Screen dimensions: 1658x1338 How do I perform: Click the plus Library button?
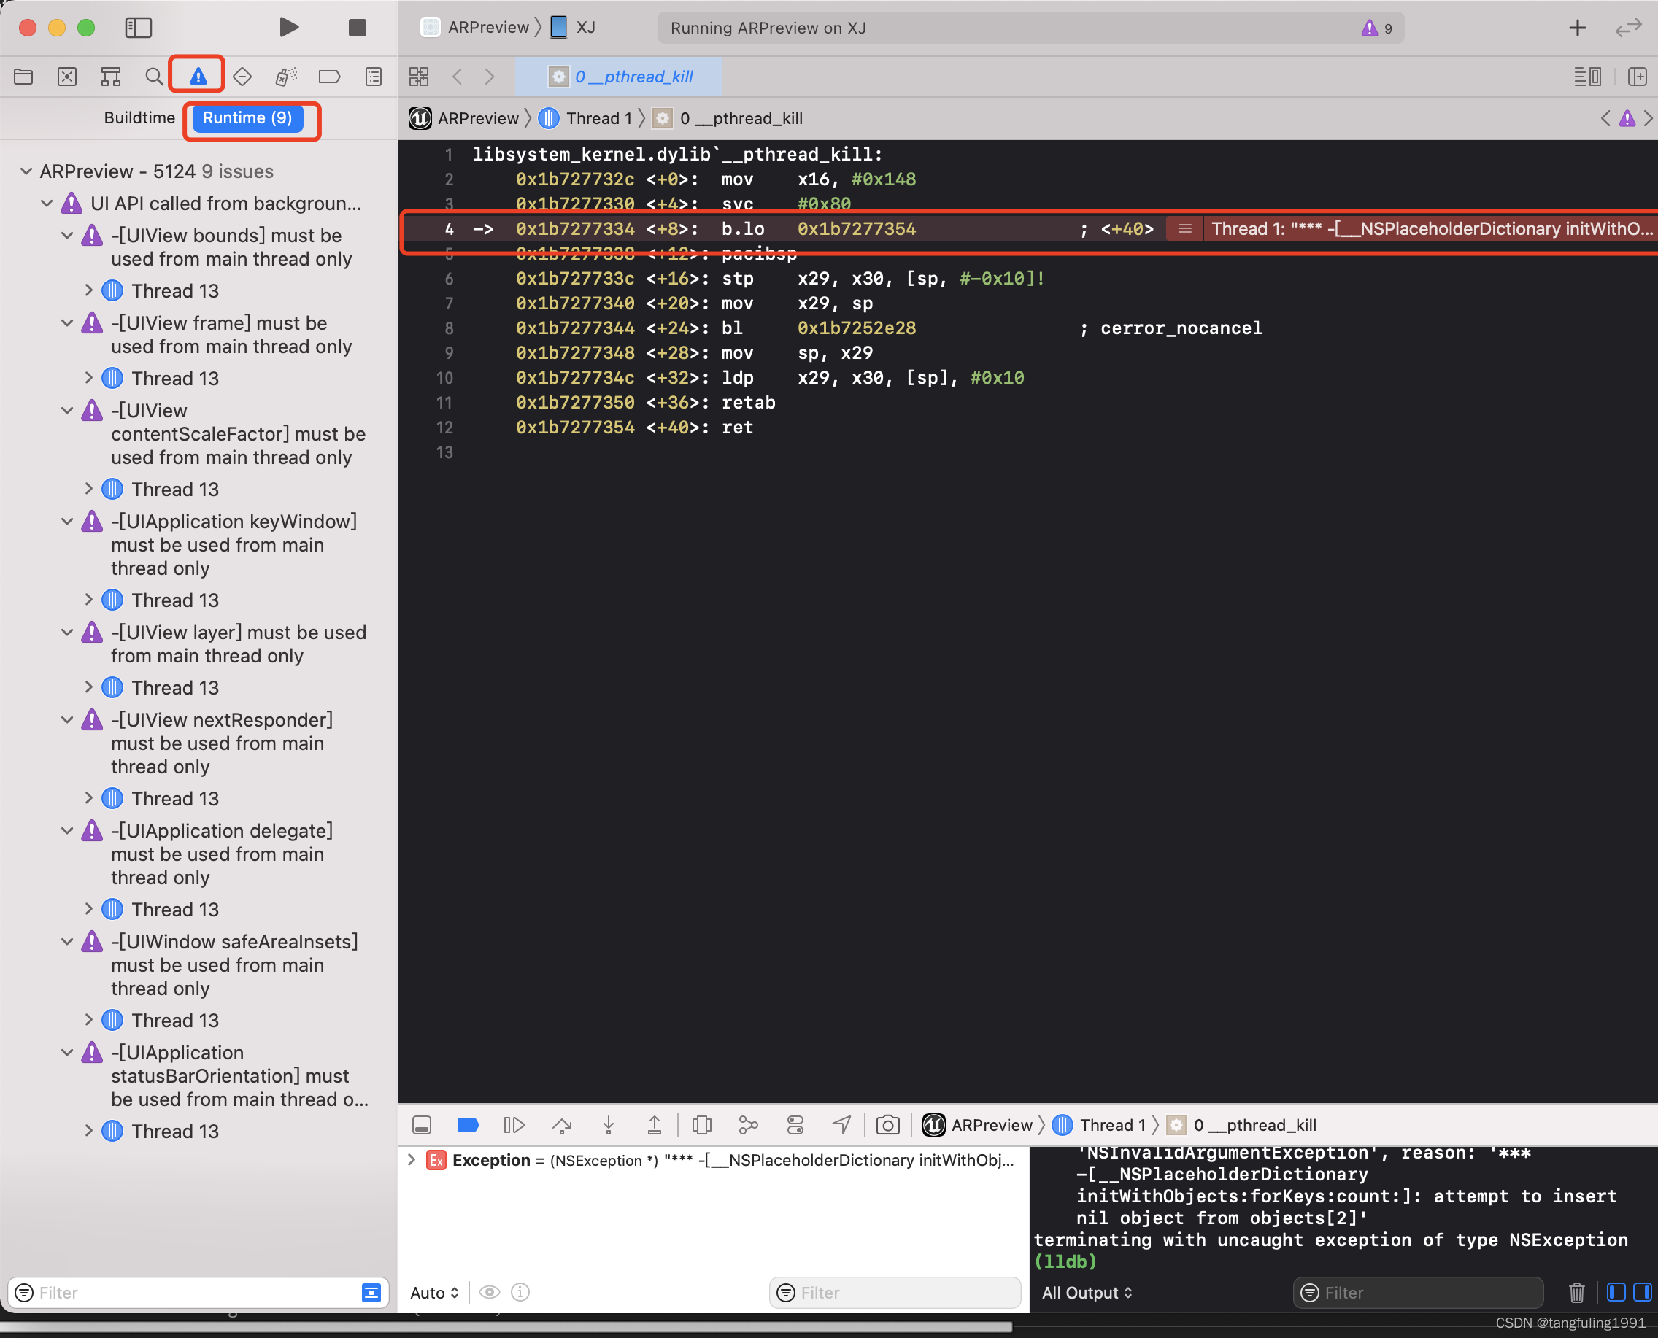coord(1577,28)
